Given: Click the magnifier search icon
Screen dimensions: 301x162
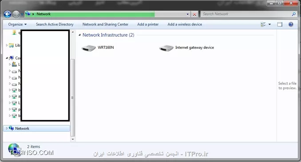Looking at the screenshot, I should coord(294,14).
